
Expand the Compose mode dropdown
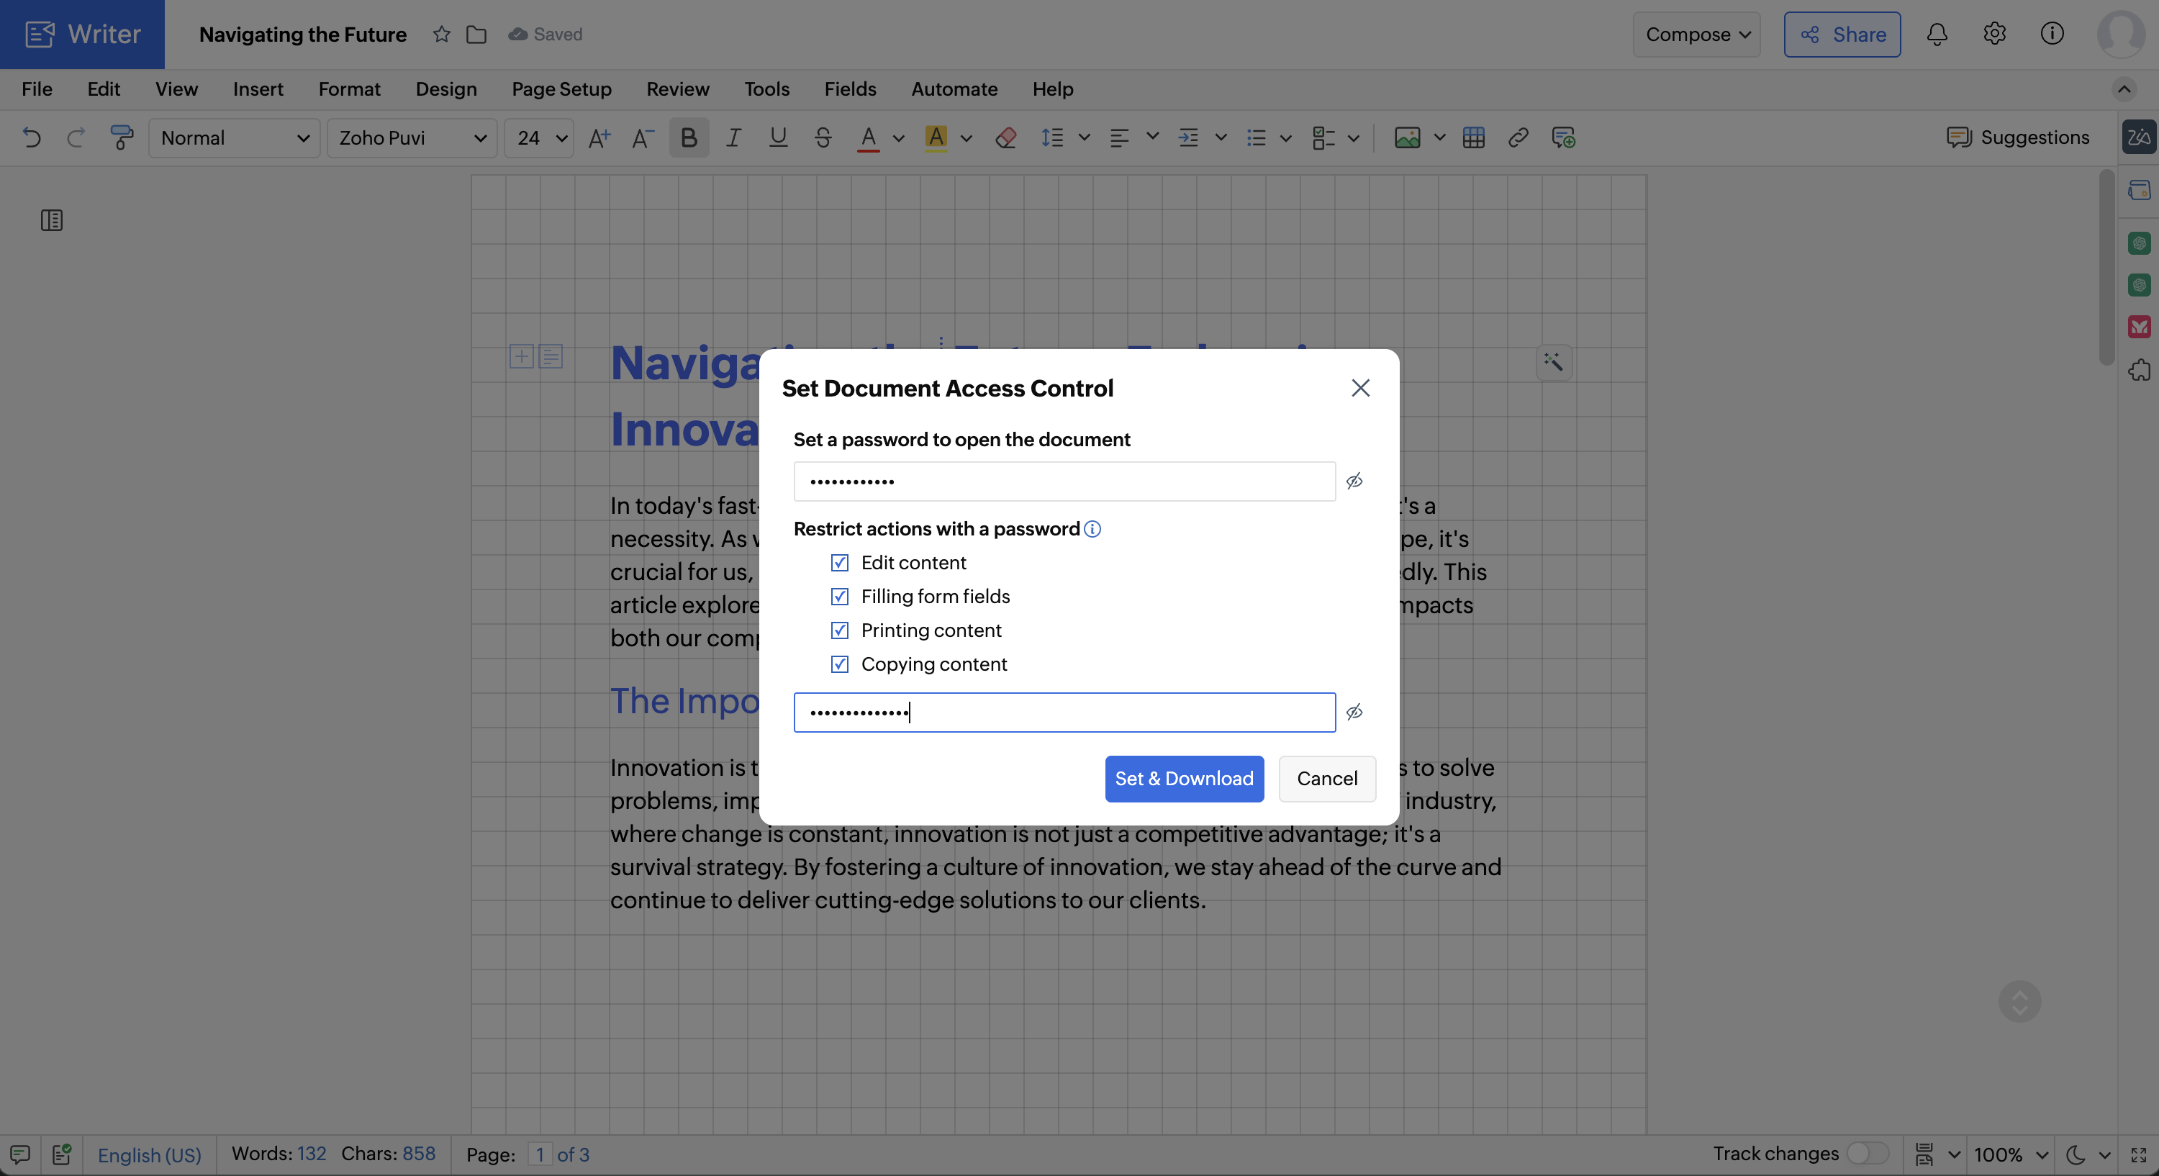(x=1696, y=35)
